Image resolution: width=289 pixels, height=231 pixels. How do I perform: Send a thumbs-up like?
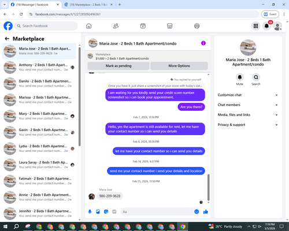click(x=206, y=212)
